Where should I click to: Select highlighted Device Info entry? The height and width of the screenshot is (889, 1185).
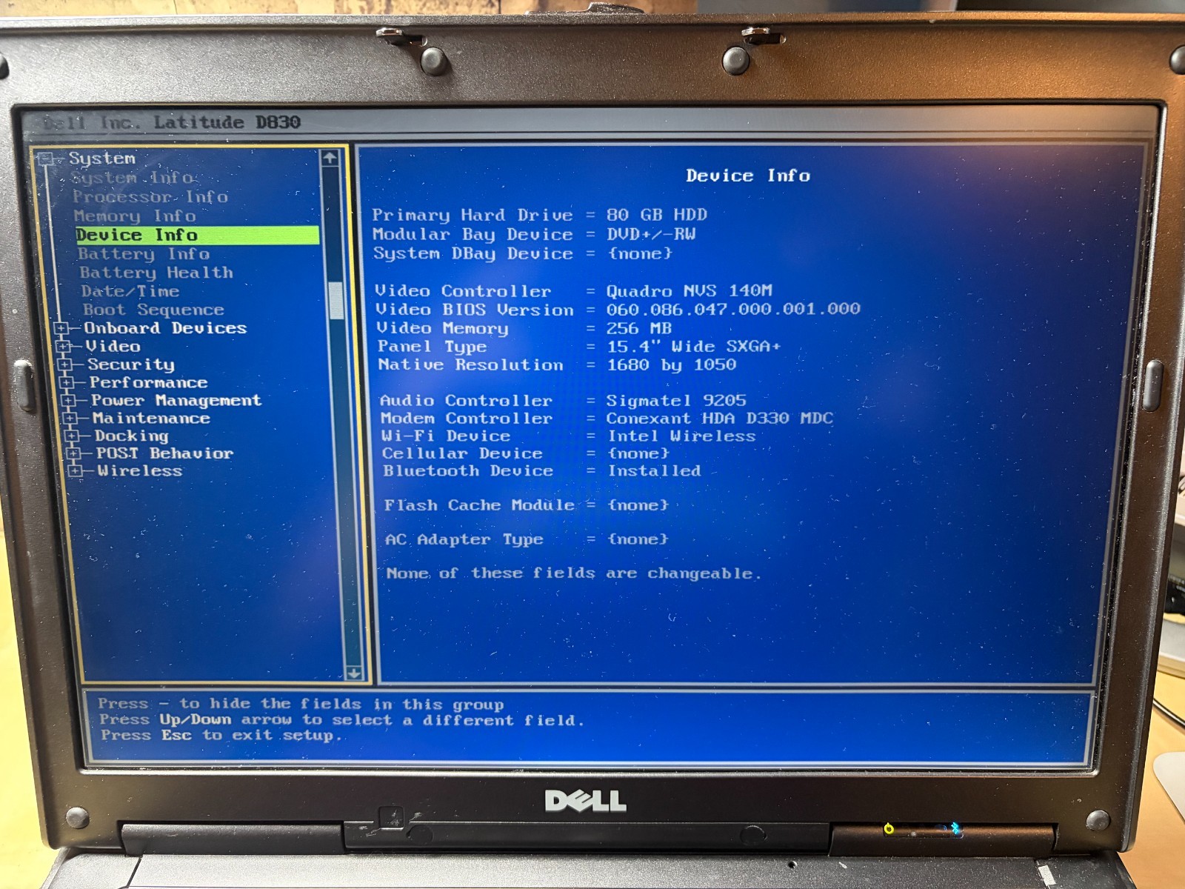pyautogui.click(x=198, y=235)
